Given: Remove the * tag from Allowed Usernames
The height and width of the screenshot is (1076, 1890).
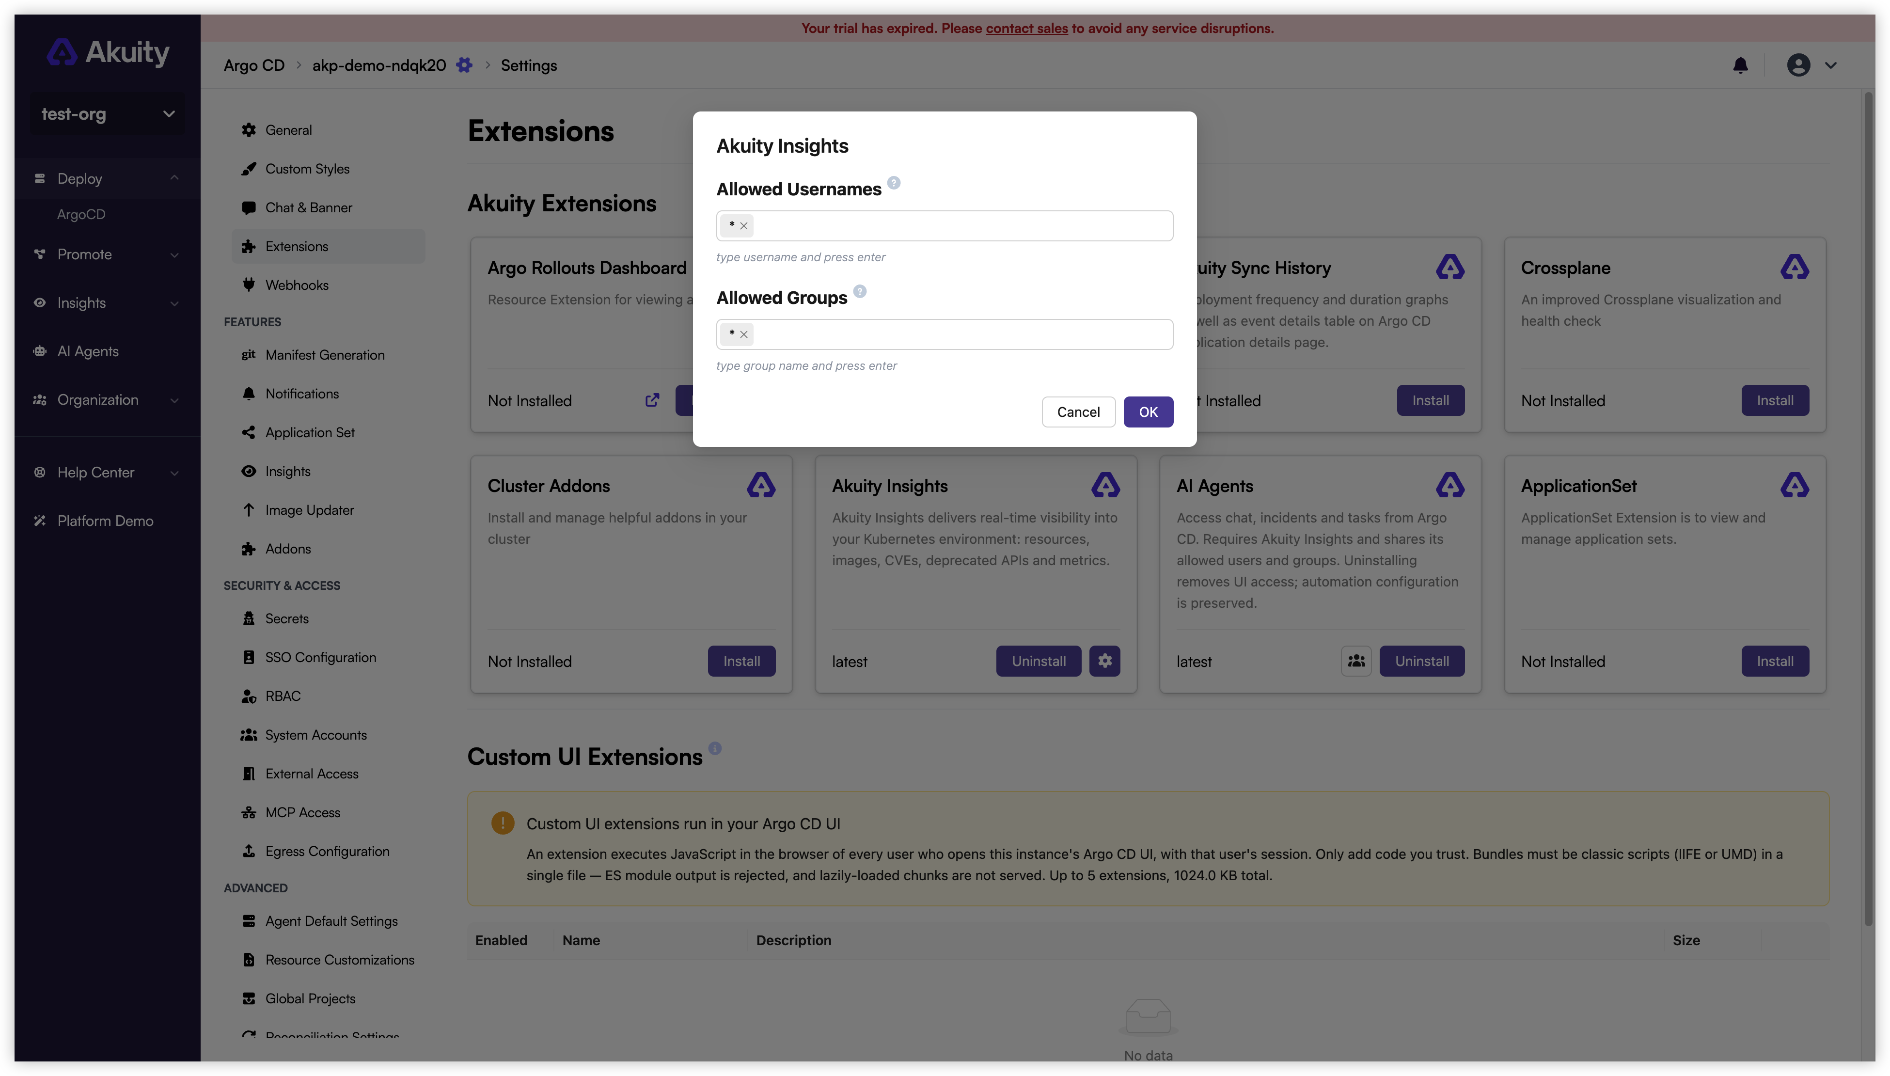Looking at the screenshot, I should pyautogui.click(x=743, y=226).
